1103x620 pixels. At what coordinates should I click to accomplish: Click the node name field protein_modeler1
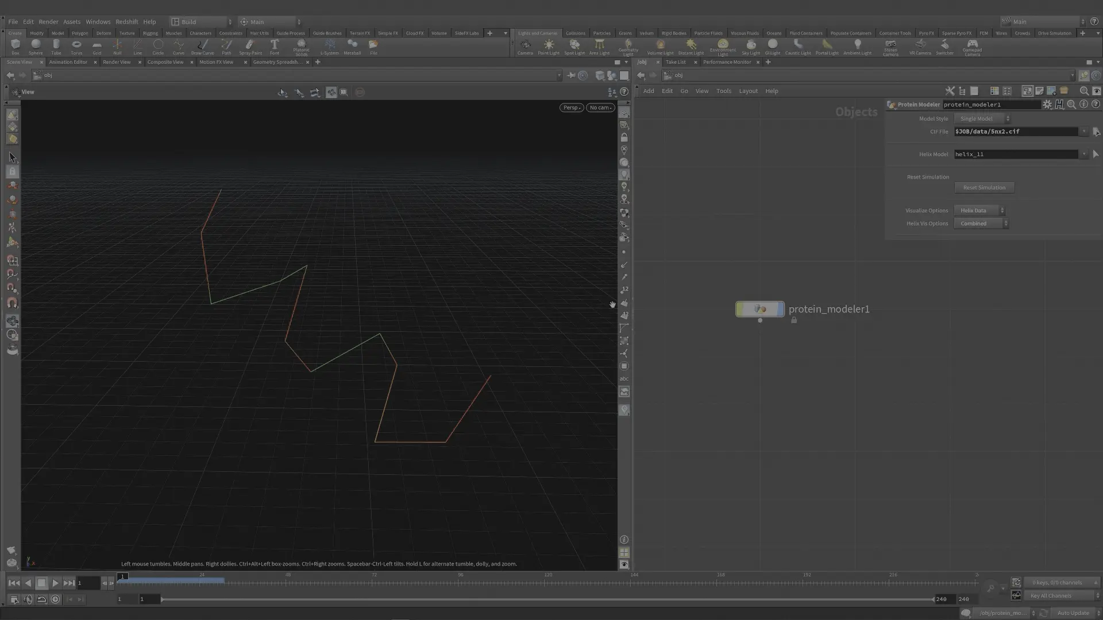pos(991,104)
